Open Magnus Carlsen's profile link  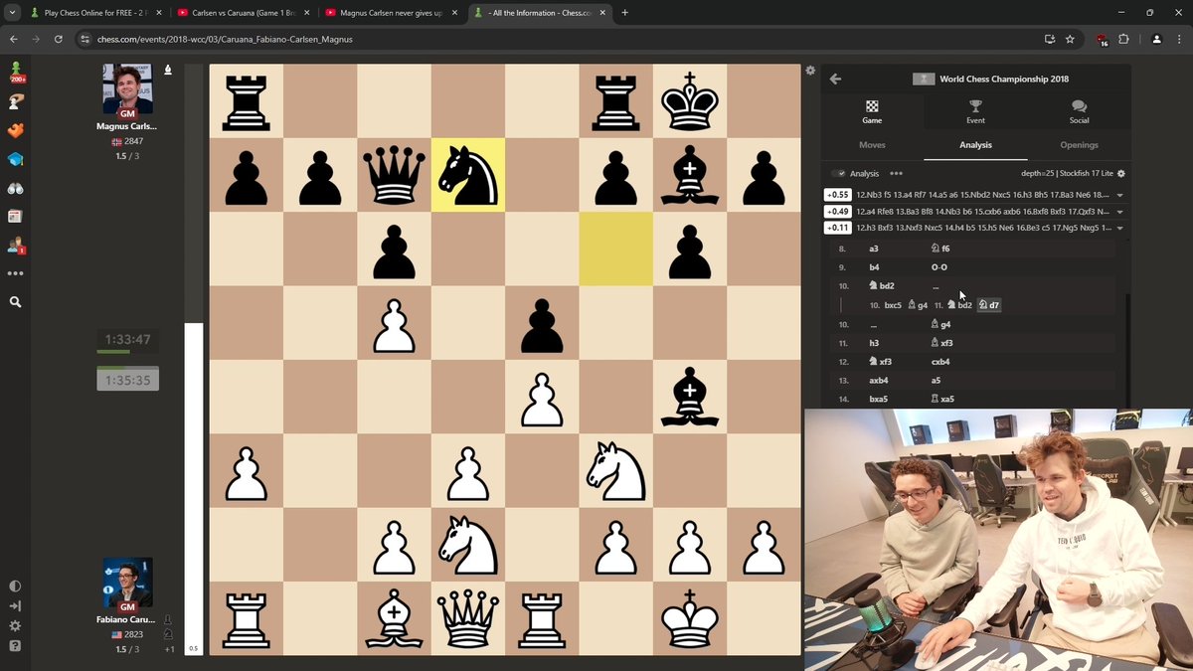click(126, 125)
